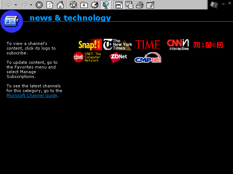Screen dimensions: 233x174
Task: Click the Forward navigation arrow
Action: click(25, 5)
